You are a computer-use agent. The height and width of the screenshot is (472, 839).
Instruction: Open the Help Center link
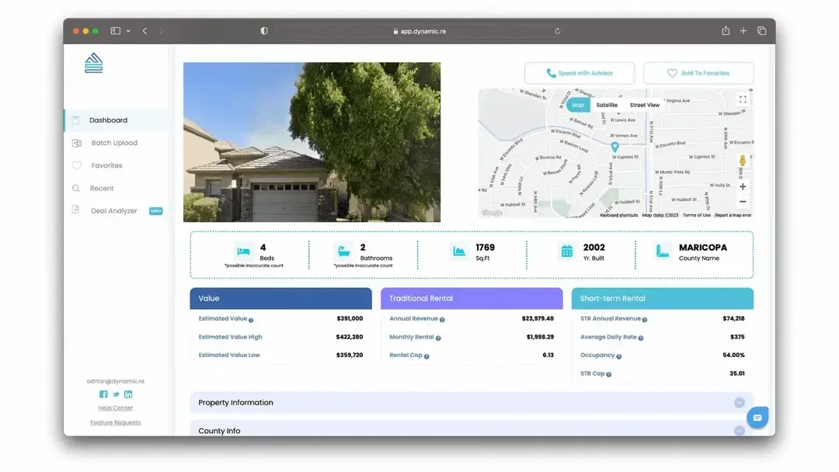[116, 408]
